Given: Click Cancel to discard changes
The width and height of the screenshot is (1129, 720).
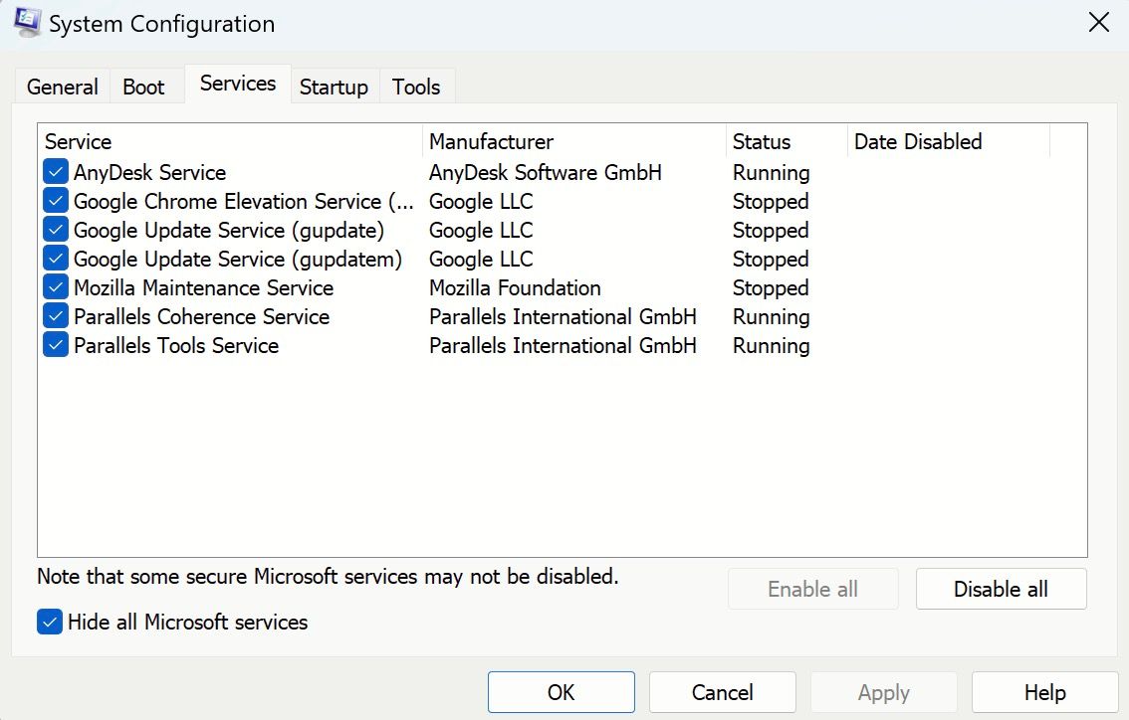Looking at the screenshot, I should 722,692.
